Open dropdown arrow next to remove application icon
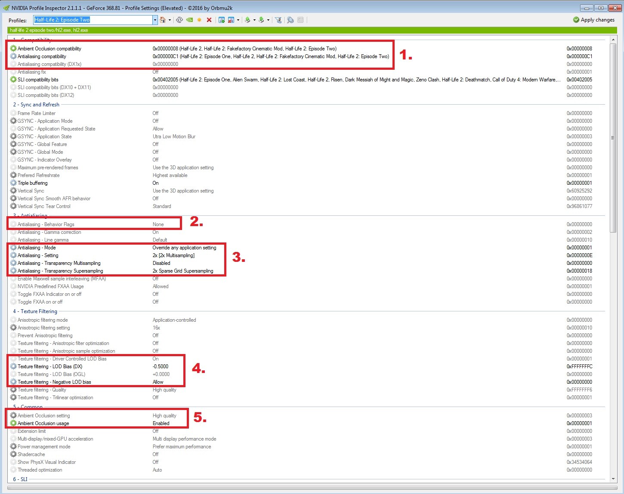 (238, 20)
